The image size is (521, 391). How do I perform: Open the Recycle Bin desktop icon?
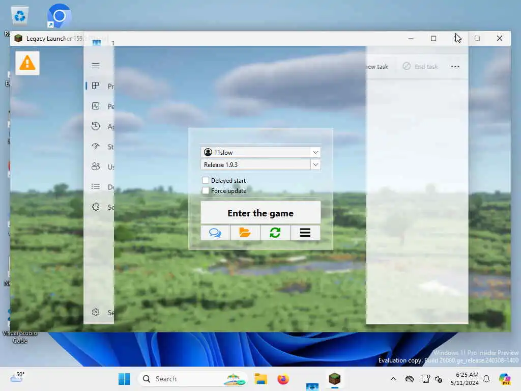(x=20, y=16)
